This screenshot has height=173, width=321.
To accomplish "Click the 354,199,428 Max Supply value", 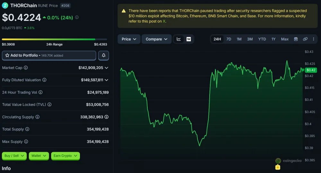I will tap(98, 142).
